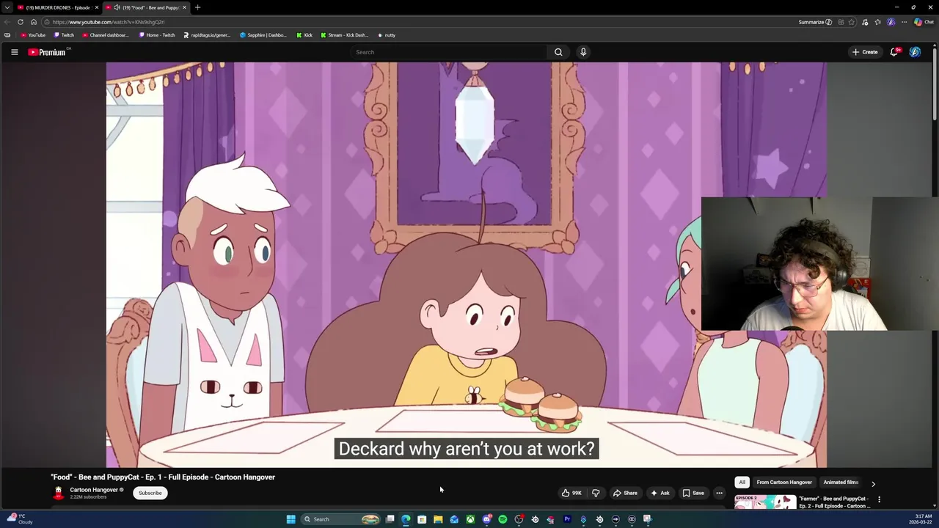Open the YouTube bookmark in favorites bar
This screenshot has height=528, width=939.
(x=33, y=35)
